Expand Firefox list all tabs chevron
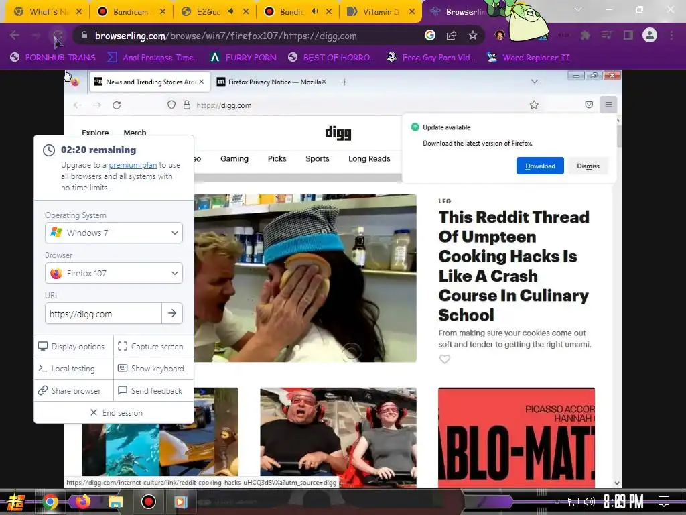 (534, 82)
